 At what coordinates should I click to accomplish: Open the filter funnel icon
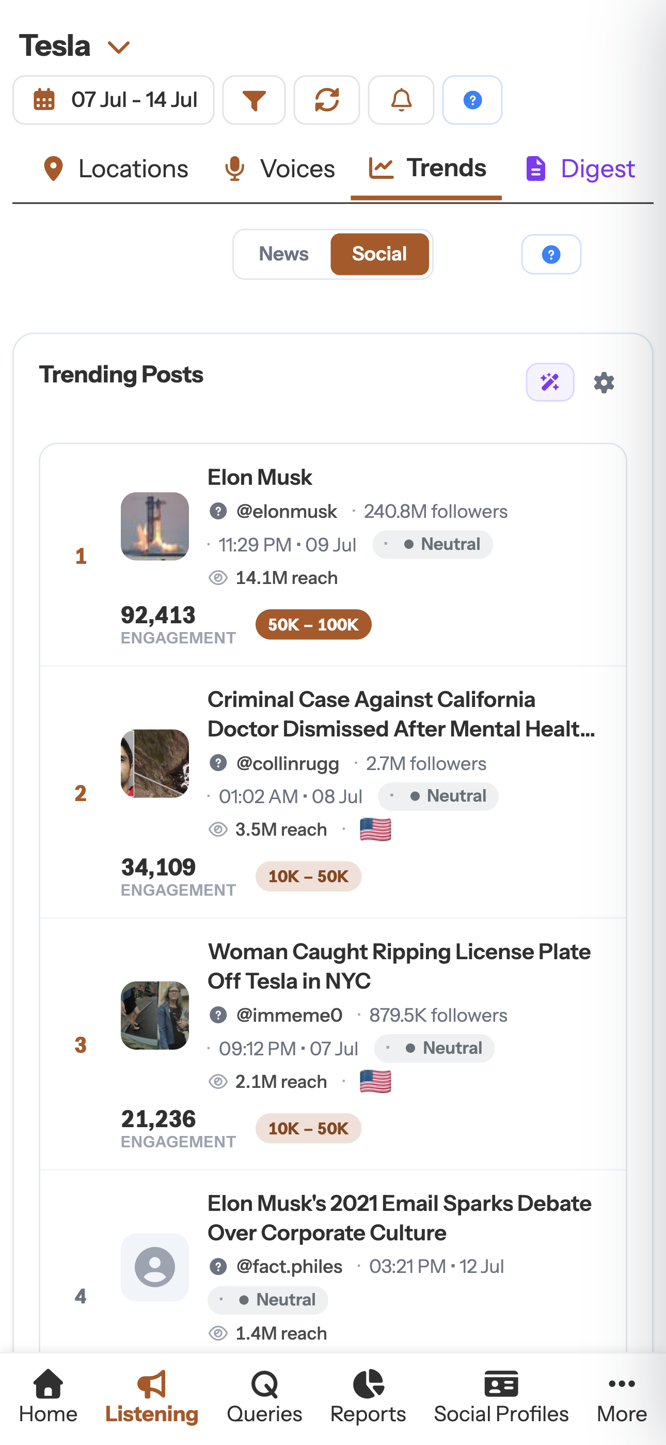tap(254, 100)
